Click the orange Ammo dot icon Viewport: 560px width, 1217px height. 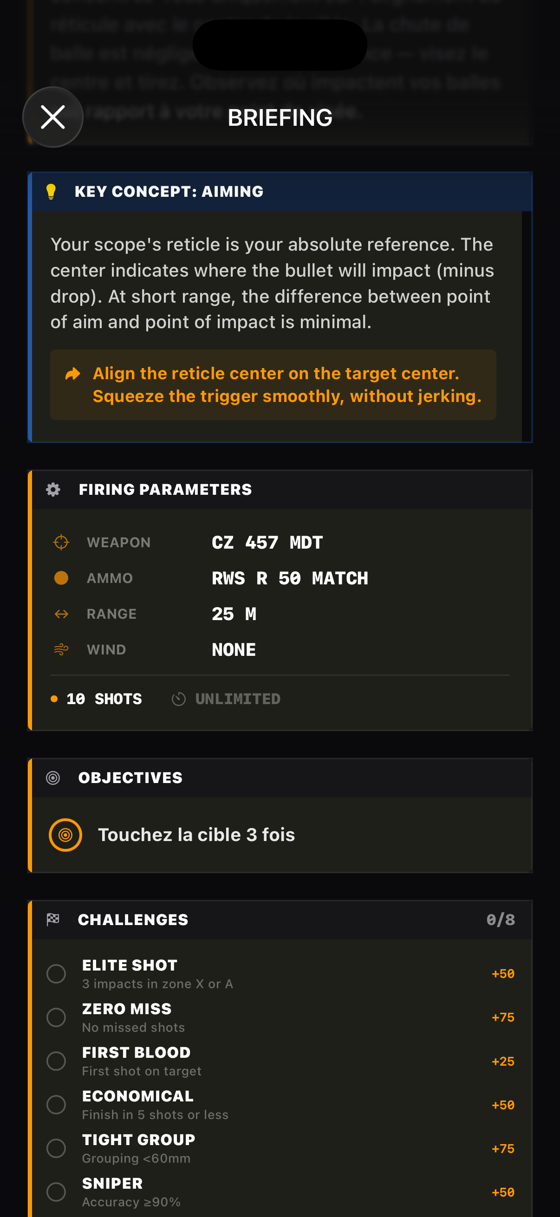pos(61,578)
